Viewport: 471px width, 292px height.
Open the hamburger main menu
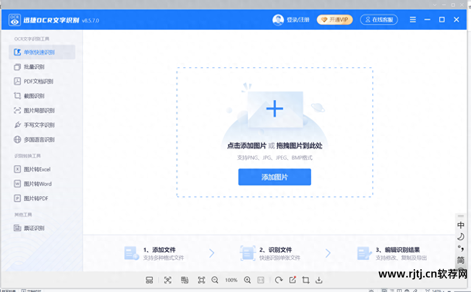[x=413, y=20]
